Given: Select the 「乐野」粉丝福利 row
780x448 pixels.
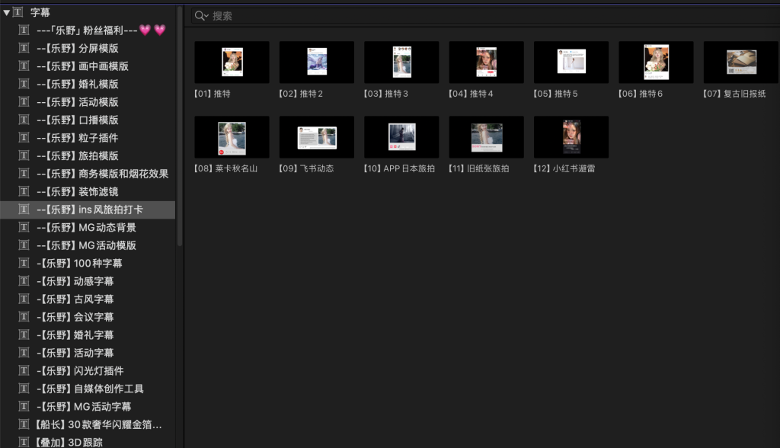Looking at the screenshot, I should click(88, 30).
